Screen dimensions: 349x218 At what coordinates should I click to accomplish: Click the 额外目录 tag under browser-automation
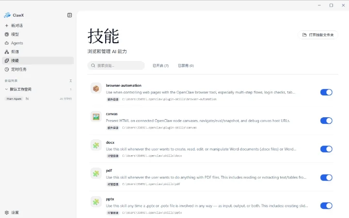(x=113, y=99)
